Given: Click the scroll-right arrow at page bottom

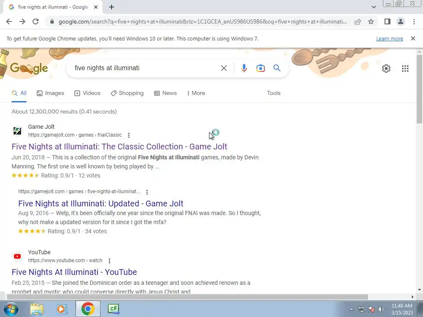Looking at the screenshot, I should coord(413,297).
